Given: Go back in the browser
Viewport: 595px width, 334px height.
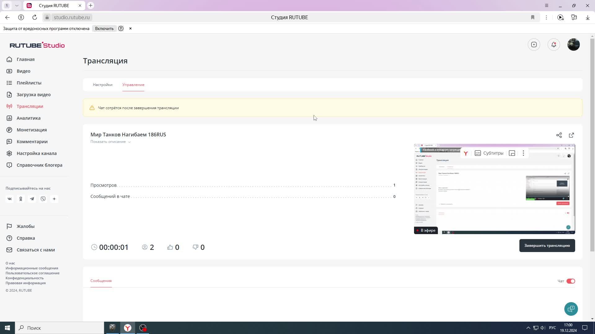Looking at the screenshot, I should click(x=7, y=17).
